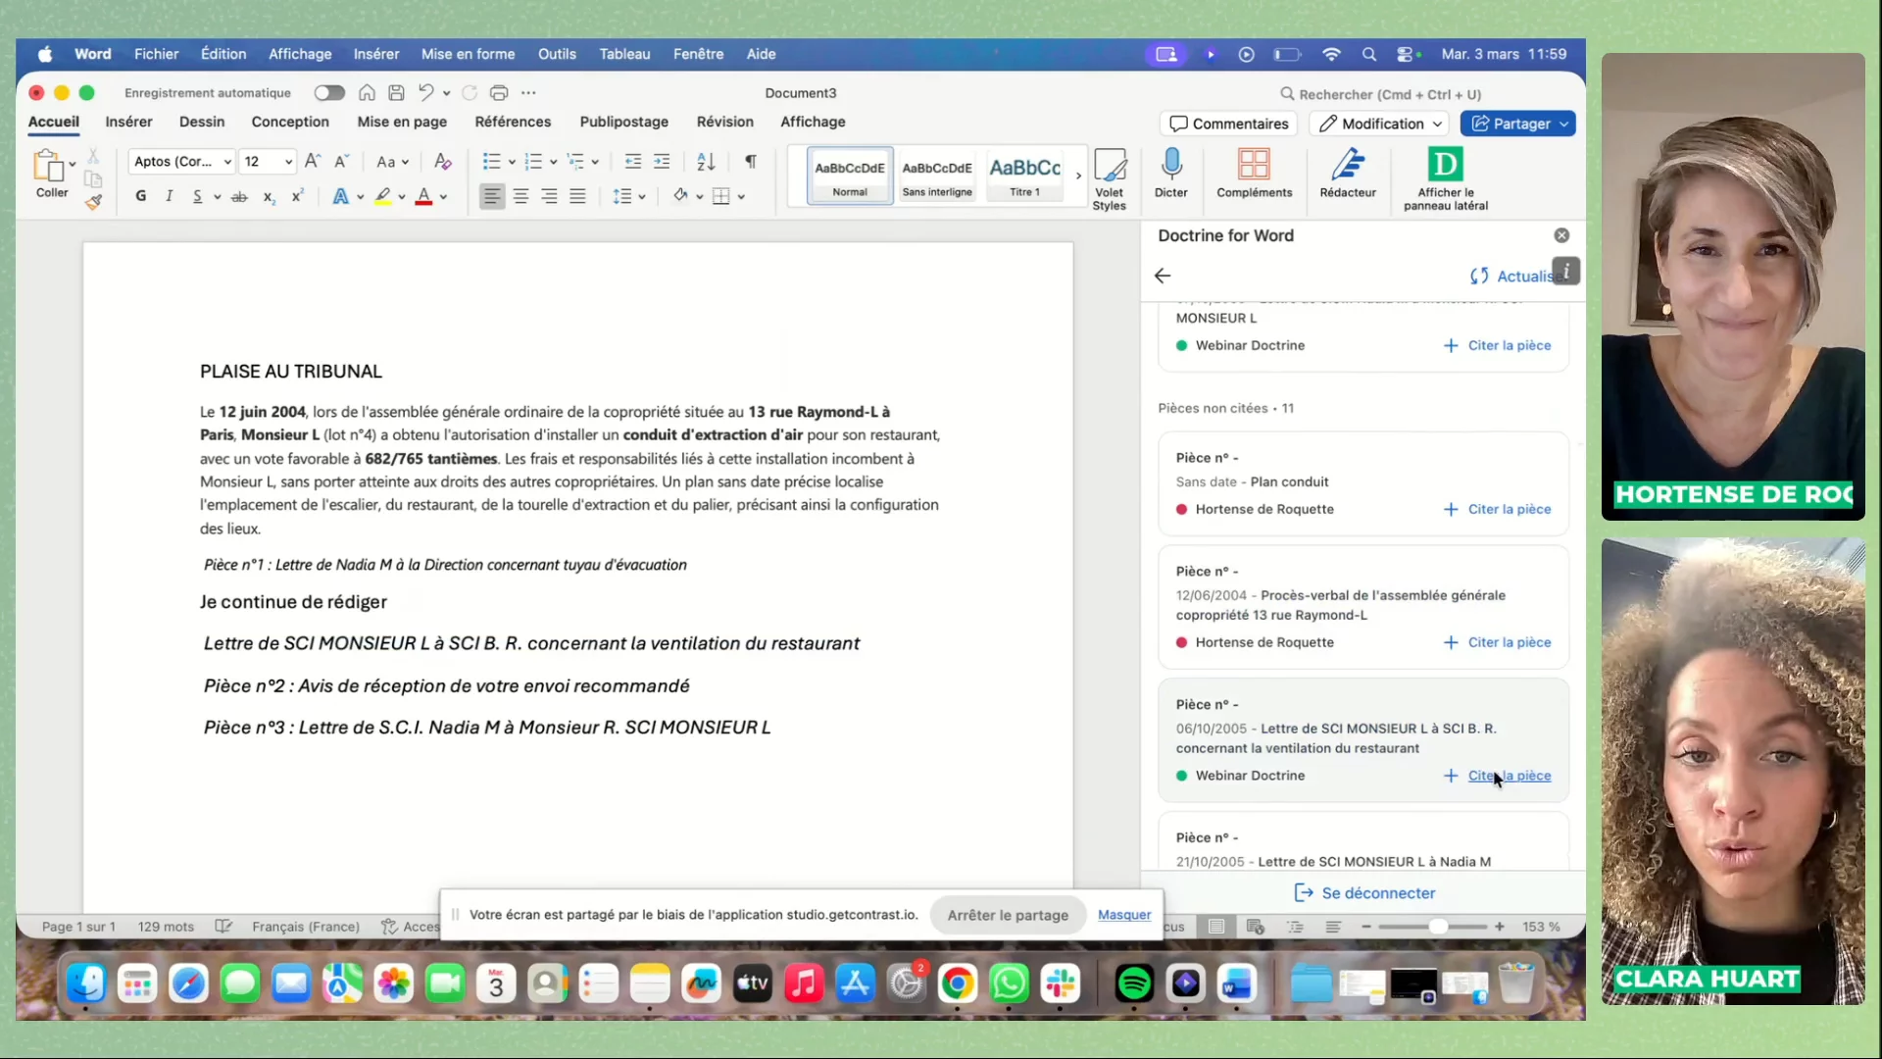Apply bold with the G button

click(x=141, y=196)
